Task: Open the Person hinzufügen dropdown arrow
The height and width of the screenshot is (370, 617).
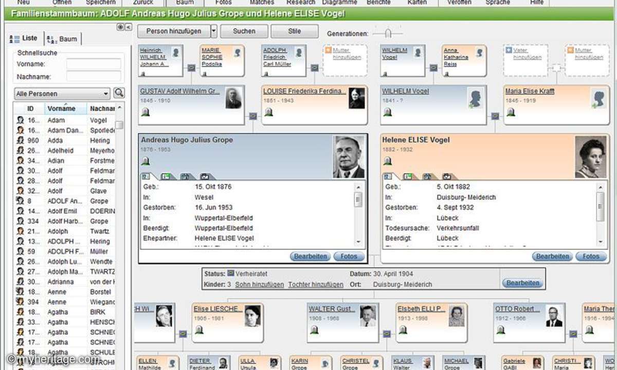Action: tap(213, 31)
